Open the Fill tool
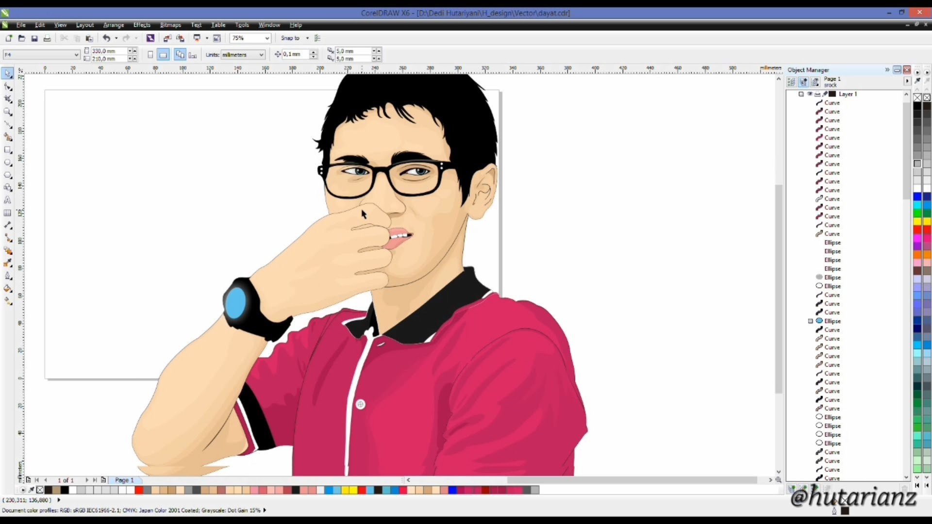The height and width of the screenshot is (524, 932). [x=8, y=289]
